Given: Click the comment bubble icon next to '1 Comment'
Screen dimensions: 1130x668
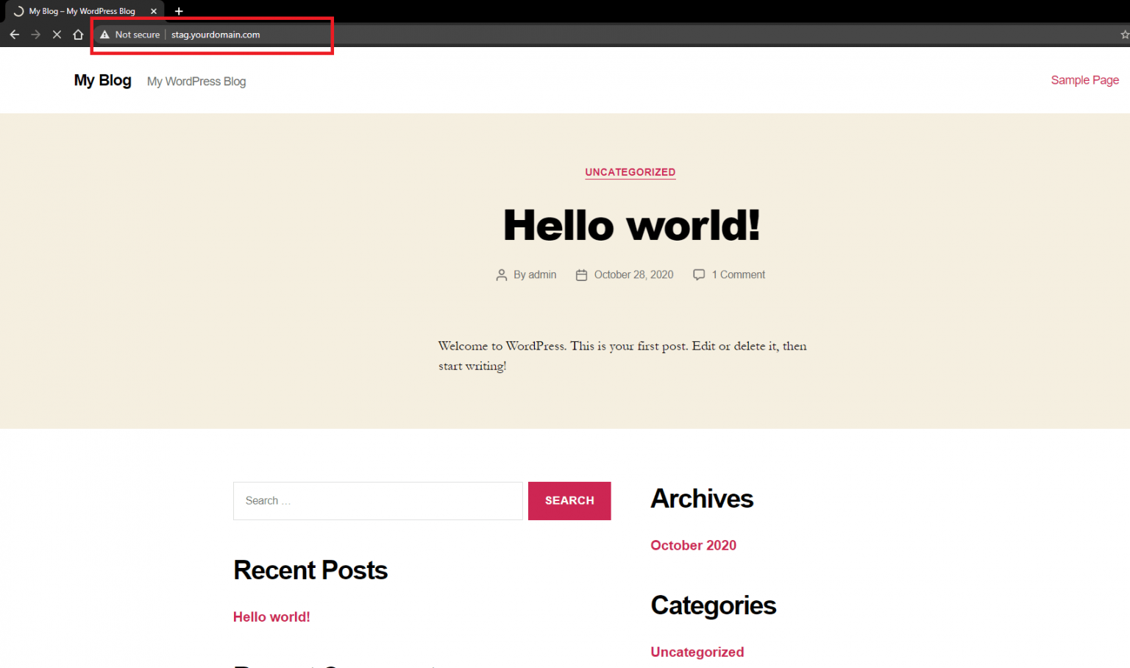Looking at the screenshot, I should coord(699,274).
